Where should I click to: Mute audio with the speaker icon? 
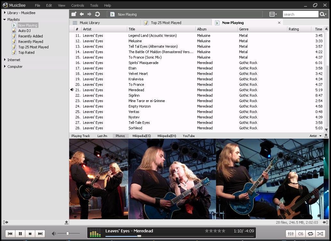point(54,233)
